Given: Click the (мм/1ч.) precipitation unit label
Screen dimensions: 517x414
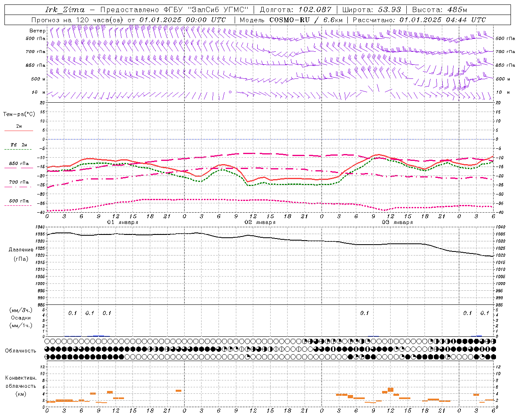Looking at the screenshot, I should (21, 325).
